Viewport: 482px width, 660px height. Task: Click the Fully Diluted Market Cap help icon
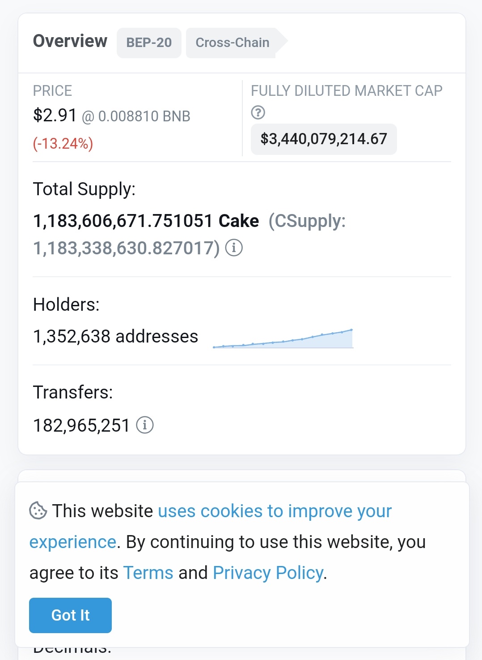click(258, 112)
